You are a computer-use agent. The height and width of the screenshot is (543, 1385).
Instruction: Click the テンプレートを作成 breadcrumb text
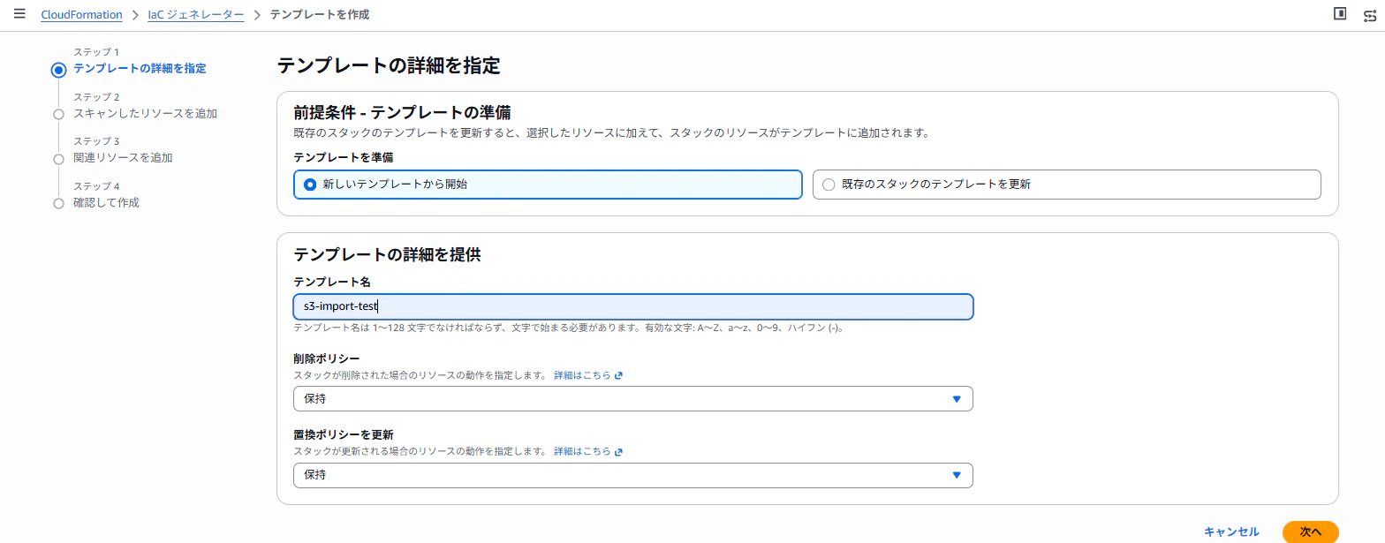pyautogui.click(x=319, y=15)
